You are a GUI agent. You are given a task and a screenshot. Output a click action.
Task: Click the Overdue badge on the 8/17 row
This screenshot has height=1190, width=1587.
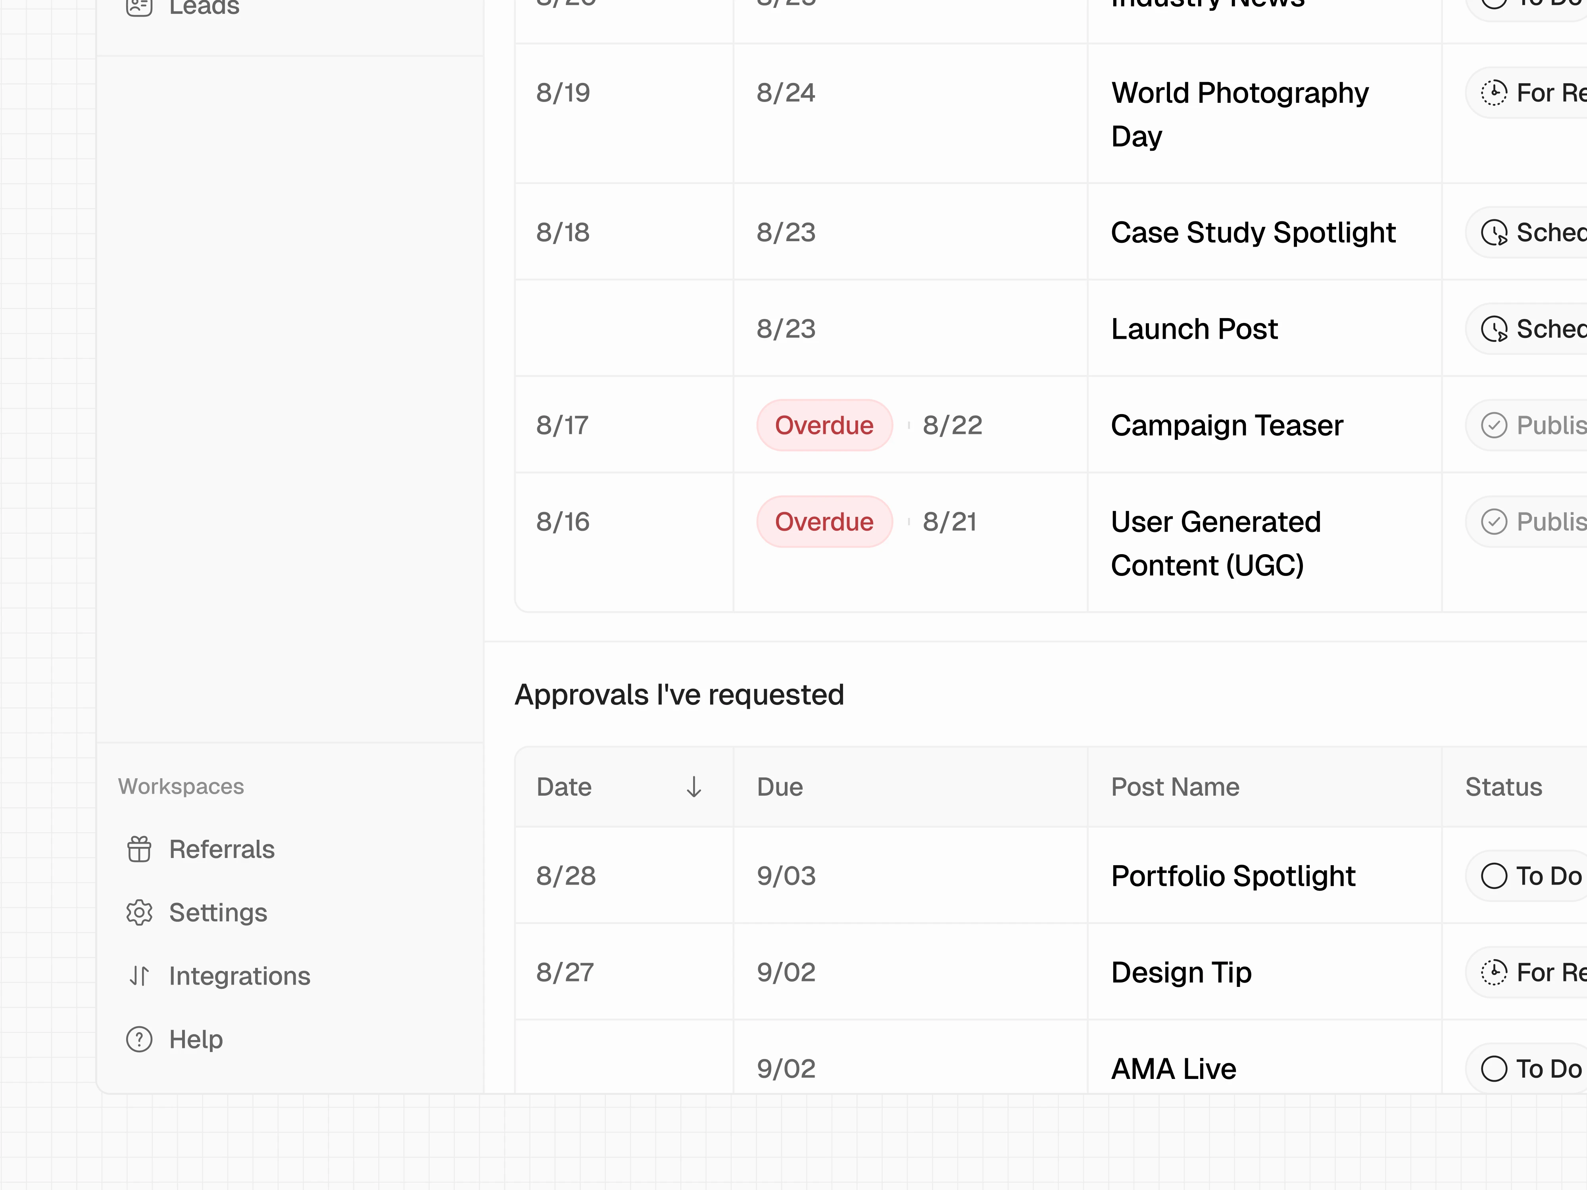[824, 425]
